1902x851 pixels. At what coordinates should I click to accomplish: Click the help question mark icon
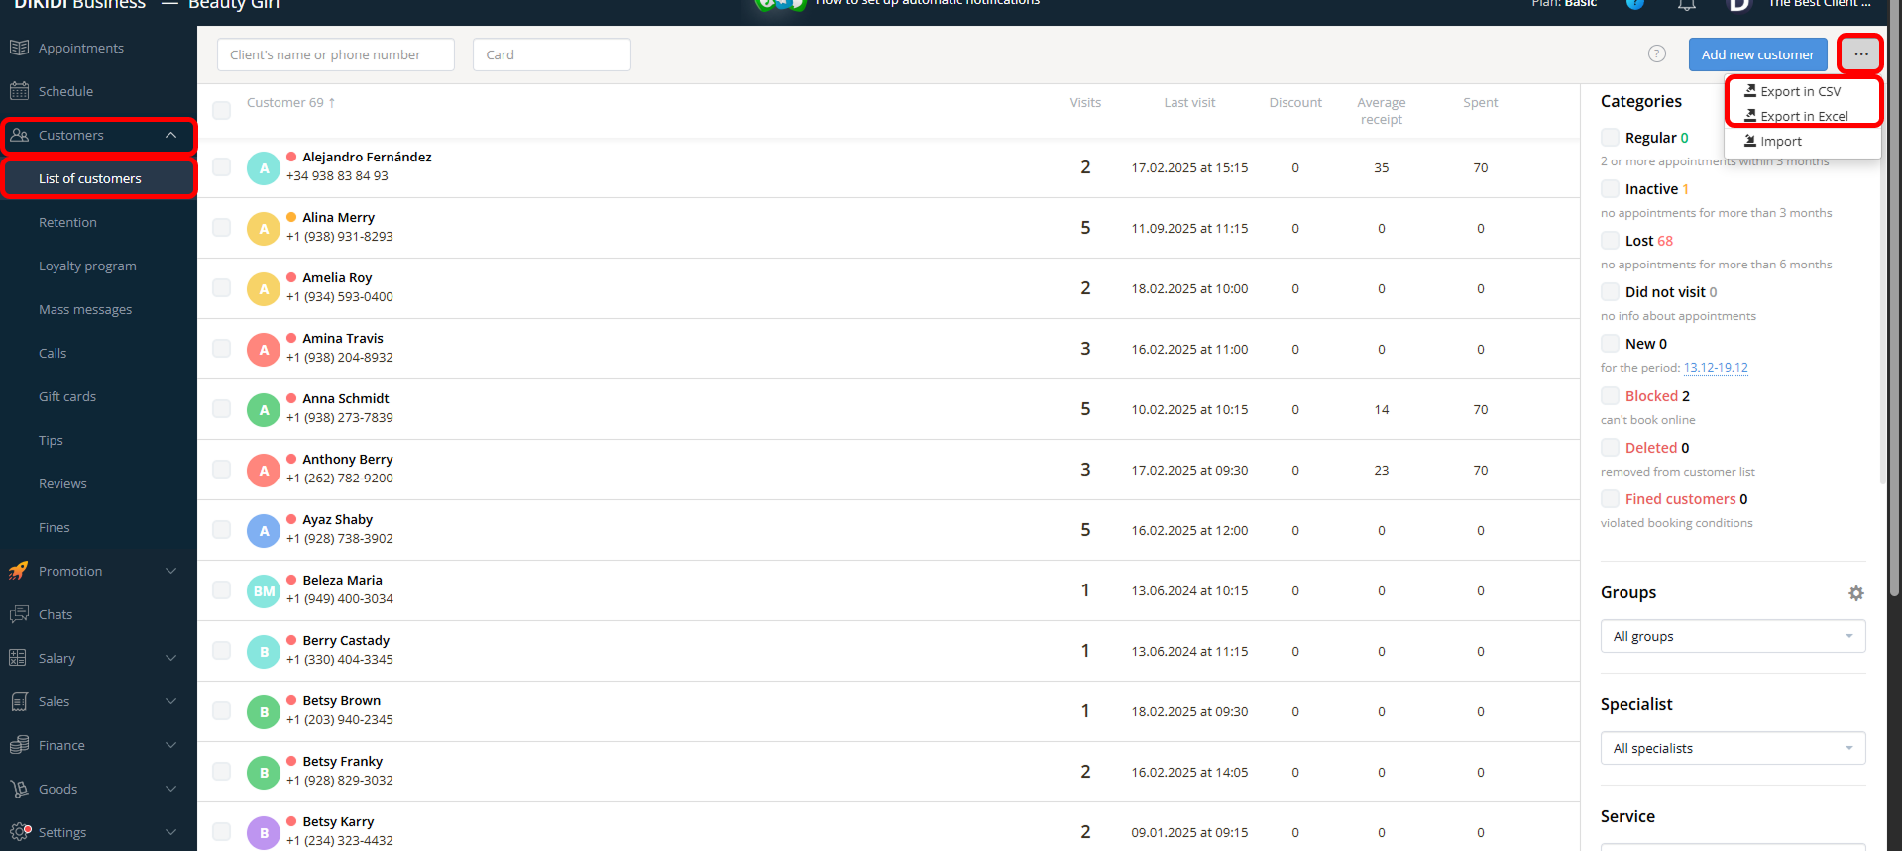(1656, 54)
